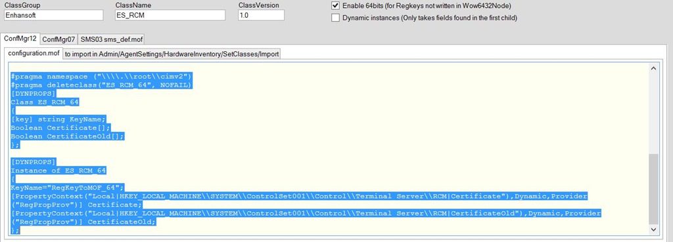Image resolution: width=673 pixels, height=242 pixels.
Task: Click the ClassVersion label
Action: pyautogui.click(x=259, y=5)
